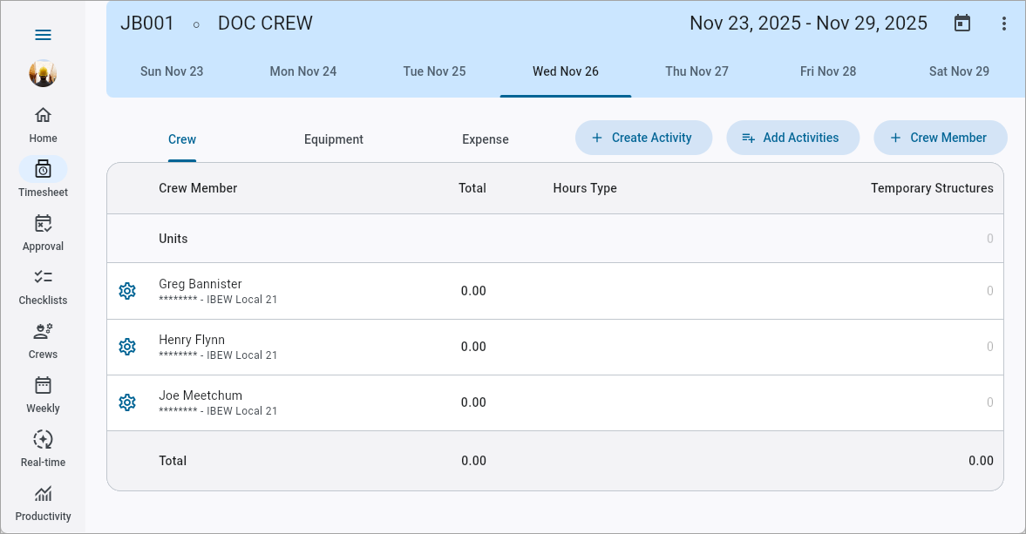Open the hamburger navigation menu
Screen dimensions: 1026x534
(x=43, y=35)
